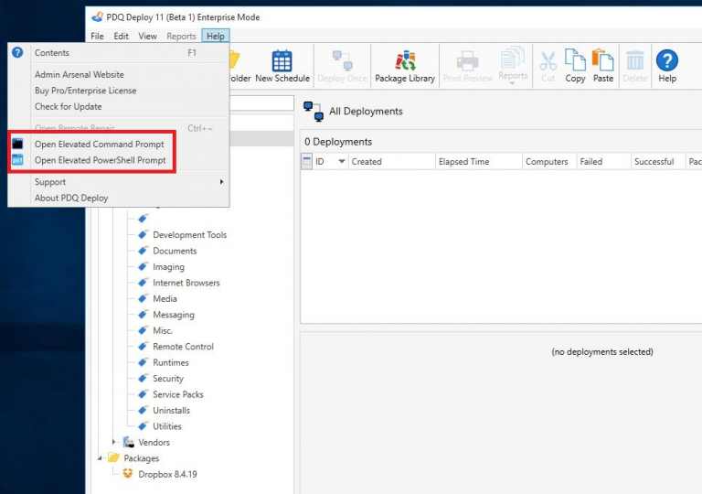Click the Delete trash toolbar icon
The image size is (702, 494).
(635, 61)
